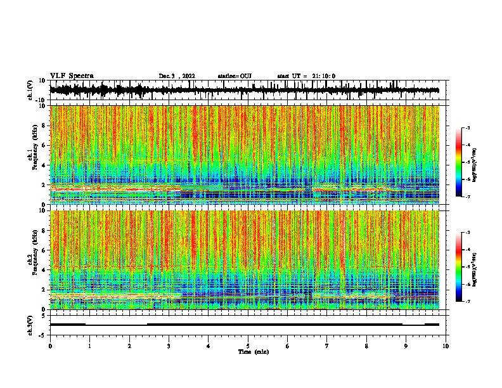Click the time axis tick label "10"

(x=446, y=346)
